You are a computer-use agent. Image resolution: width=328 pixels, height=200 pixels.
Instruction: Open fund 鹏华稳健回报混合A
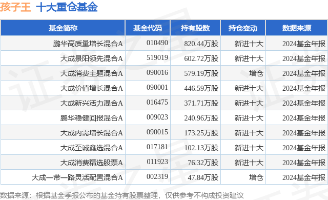click(x=91, y=118)
